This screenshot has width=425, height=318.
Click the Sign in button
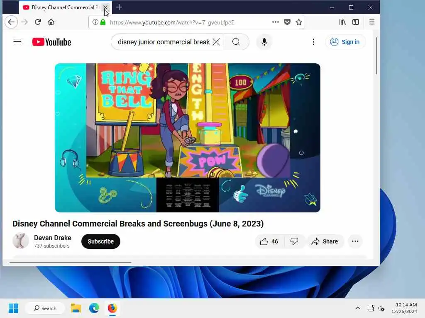(345, 42)
